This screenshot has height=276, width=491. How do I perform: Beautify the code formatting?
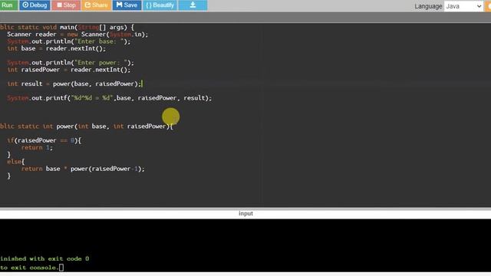(x=160, y=5)
